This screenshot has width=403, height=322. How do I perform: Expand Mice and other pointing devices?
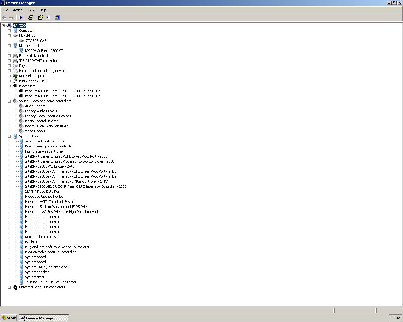9,71
